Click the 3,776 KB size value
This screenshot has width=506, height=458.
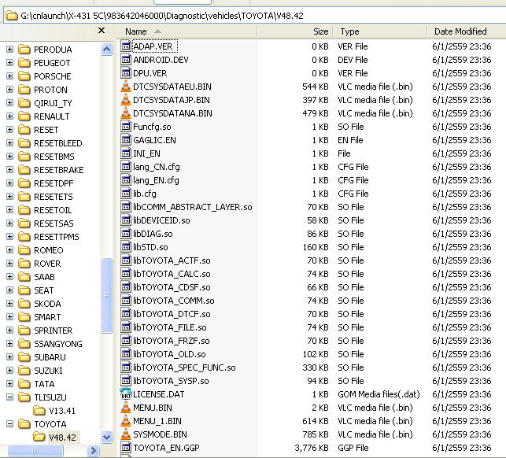312,448
